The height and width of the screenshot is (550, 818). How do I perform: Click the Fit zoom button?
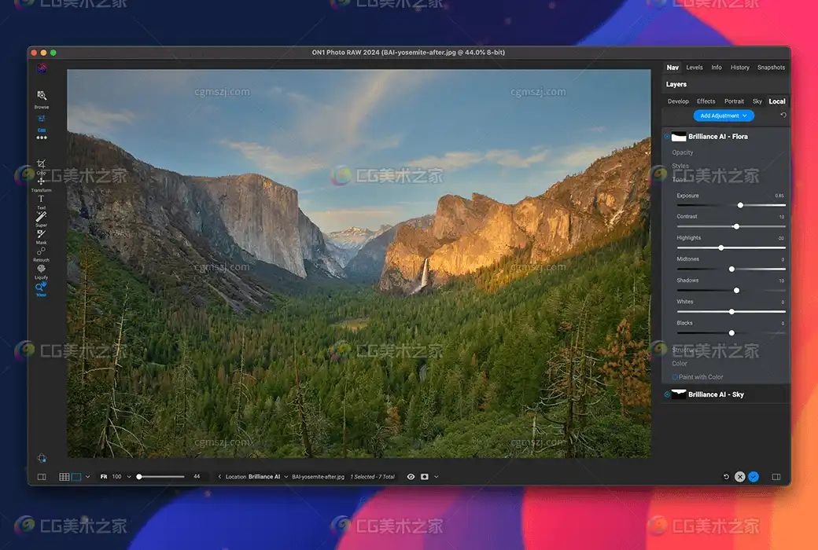coord(104,477)
